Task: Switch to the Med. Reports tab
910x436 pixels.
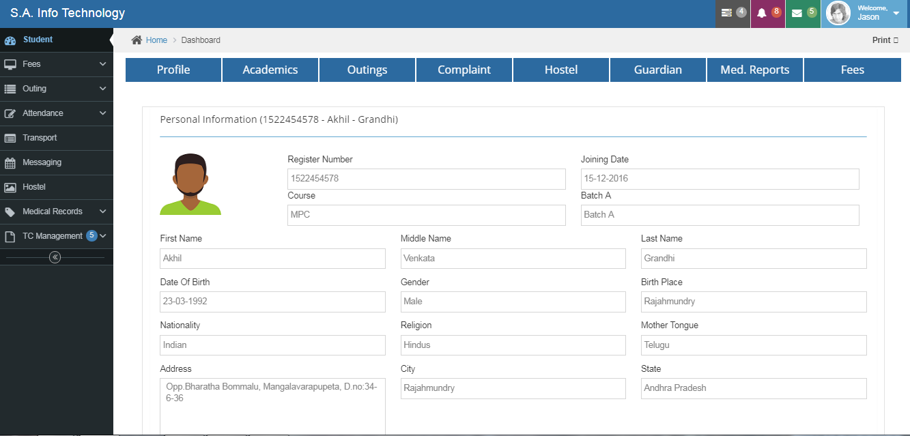Action: coord(755,70)
